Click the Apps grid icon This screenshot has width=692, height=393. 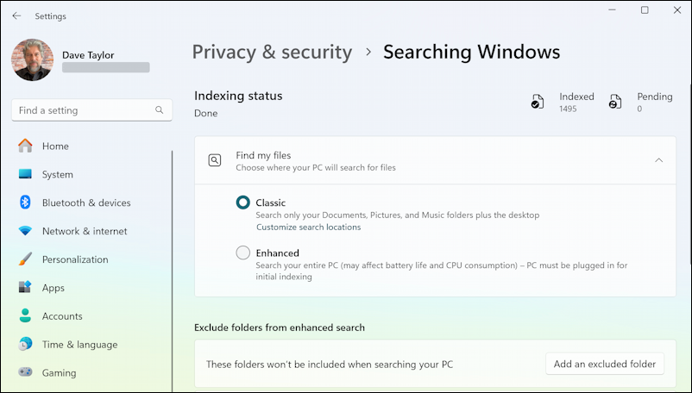click(25, 287)
